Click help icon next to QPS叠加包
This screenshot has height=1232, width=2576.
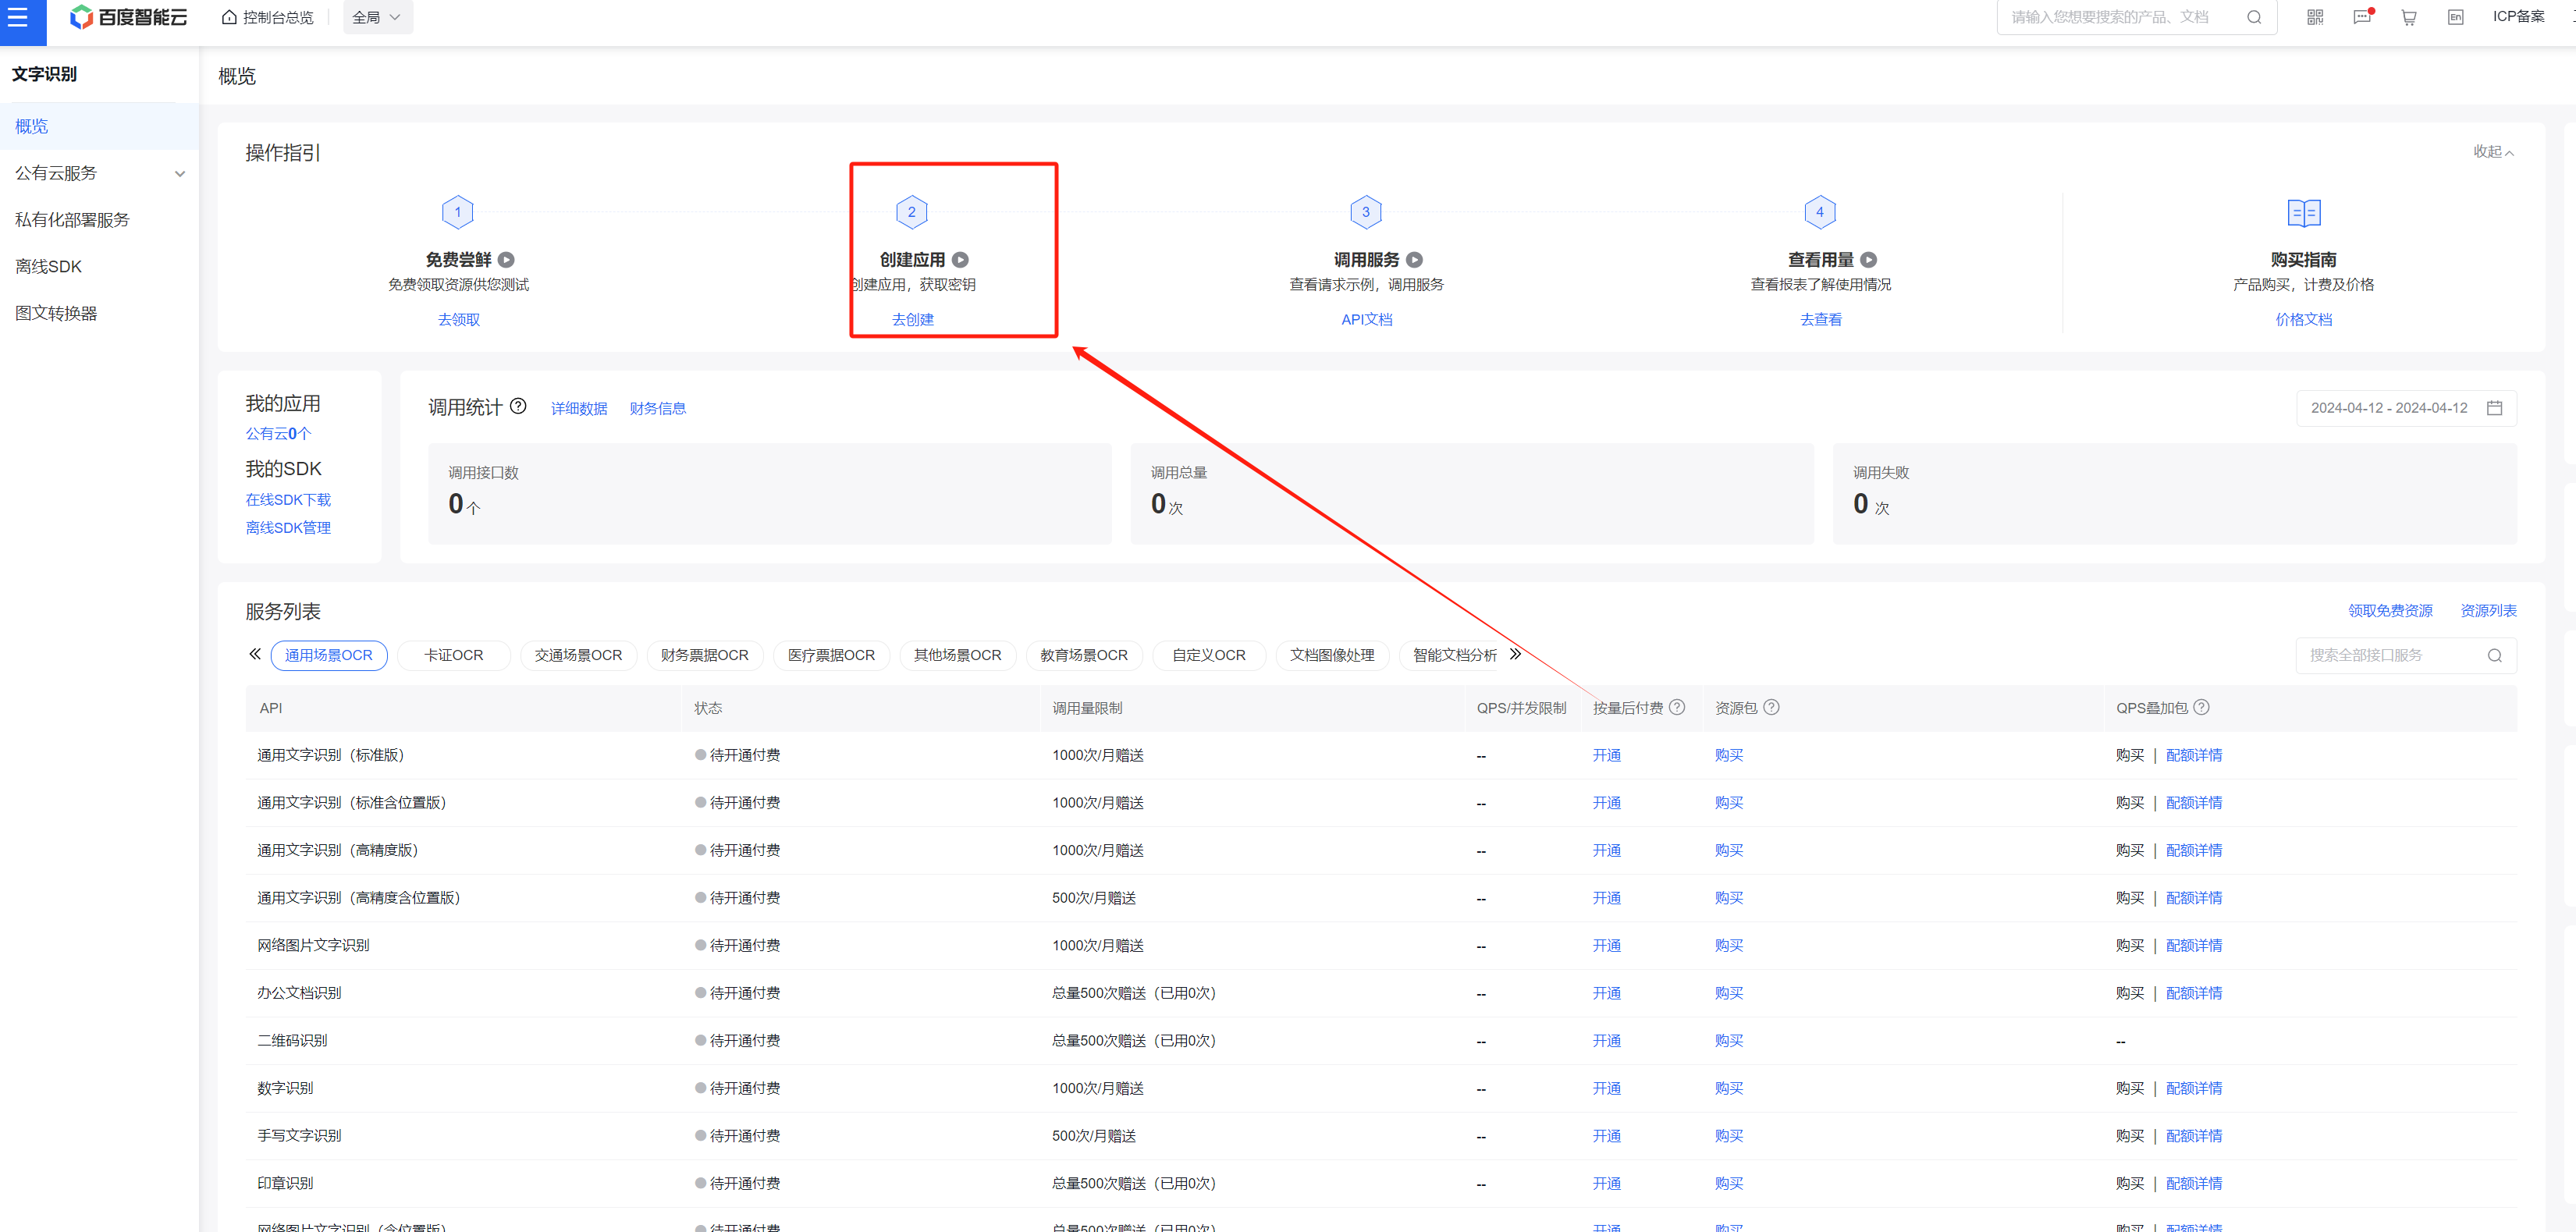click(x=2201, y=708)
